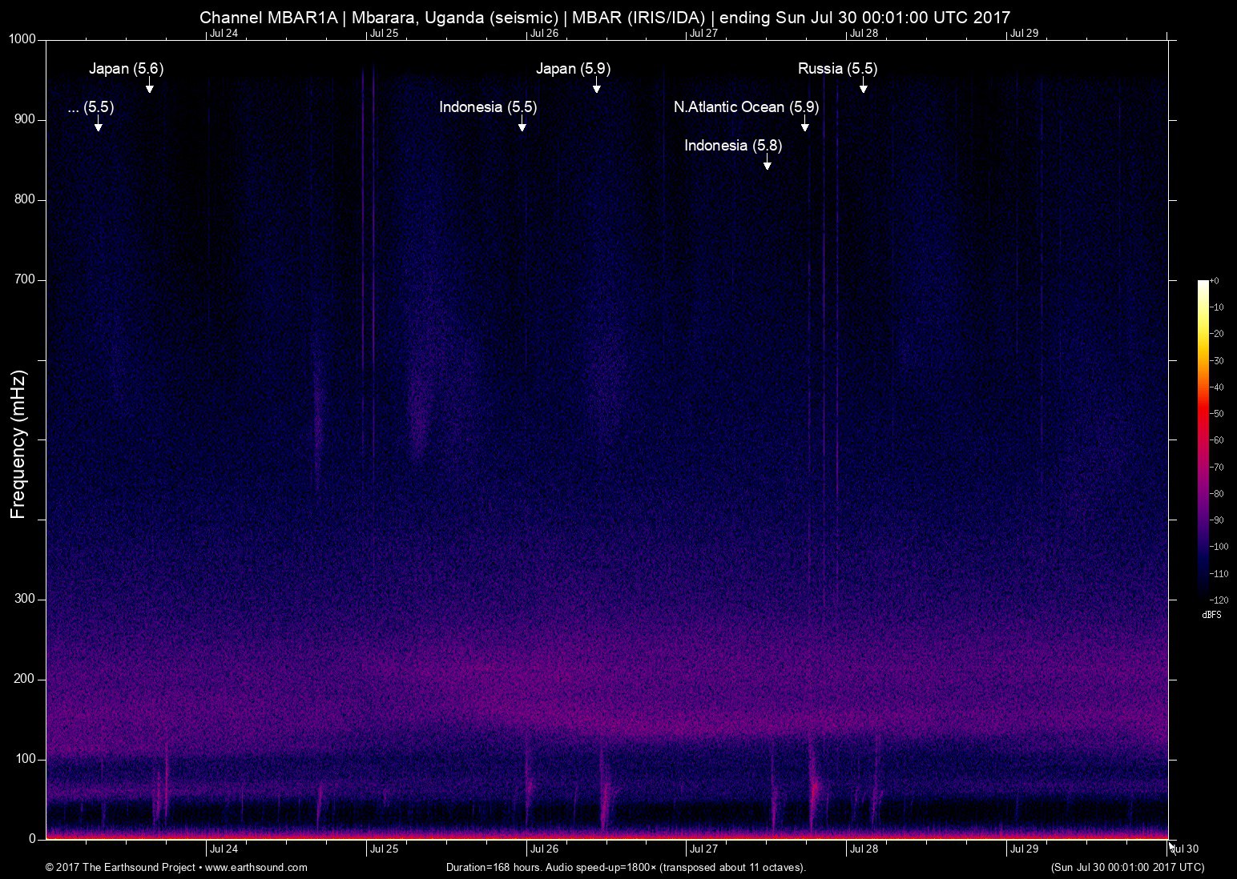Toggle the N.Atlantic Ocean (5.9) annotation text
This screenshot has width=1237, height=879.
point(746,106)
